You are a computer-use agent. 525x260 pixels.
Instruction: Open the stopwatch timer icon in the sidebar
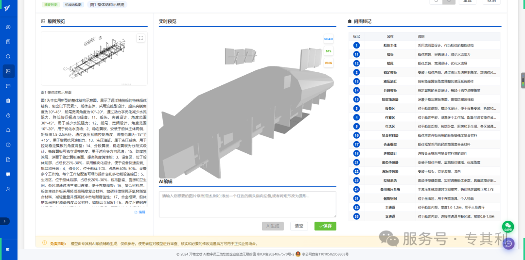(x=8, y=115)
